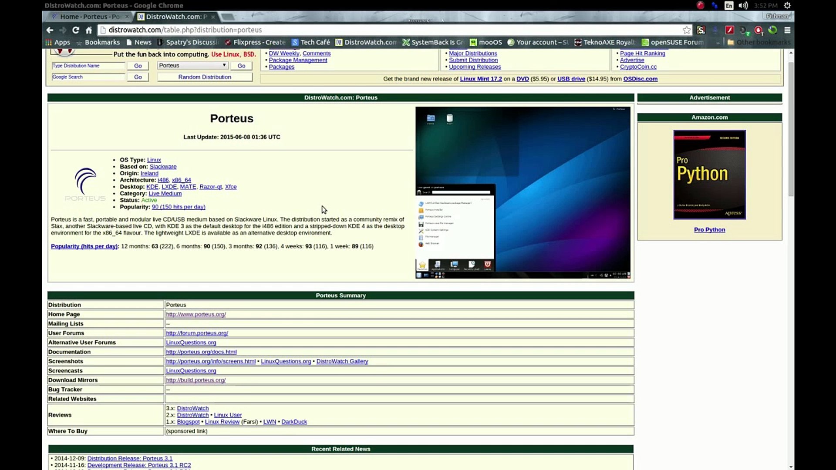
Task: Open the system volume indicator
Action: point(743,6)
